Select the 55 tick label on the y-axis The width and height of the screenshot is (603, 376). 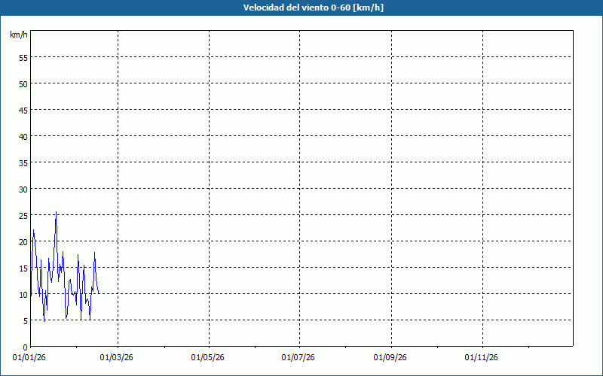[x=23, y=57]
